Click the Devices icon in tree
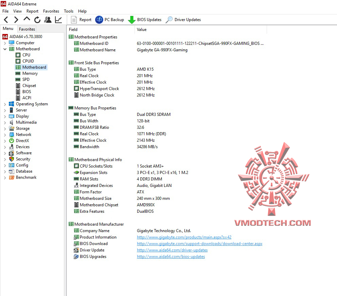Screen dimensions: 337x296 [x=12, y=147]
